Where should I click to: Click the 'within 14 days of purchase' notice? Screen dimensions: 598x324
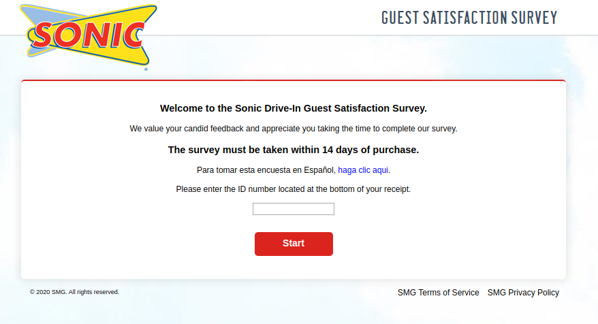click(x=293, y=150)
